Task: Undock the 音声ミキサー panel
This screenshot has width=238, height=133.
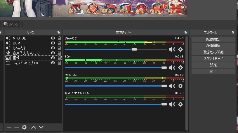Action: tap(186, 33)
